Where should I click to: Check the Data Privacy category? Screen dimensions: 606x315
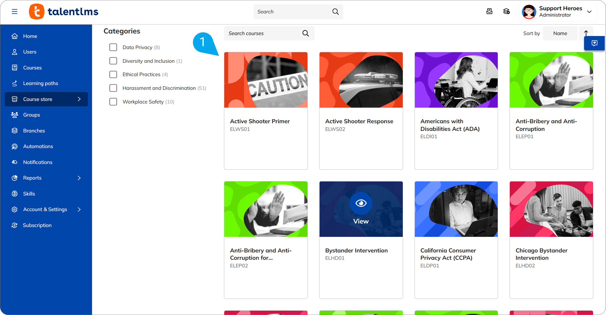pos(113,47)
